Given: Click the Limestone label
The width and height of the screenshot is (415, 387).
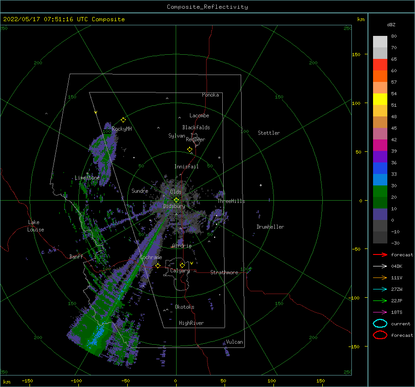Looking at the screenshot, I should click(x=87, y=178).
